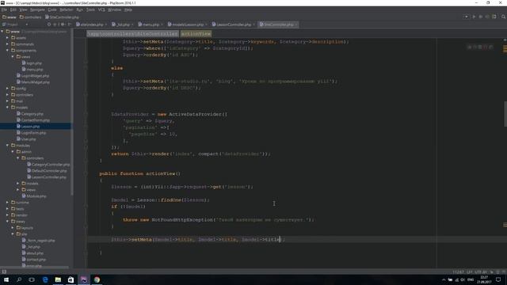
Task: Open Windows taskbar search
Action: click(19, 279)
